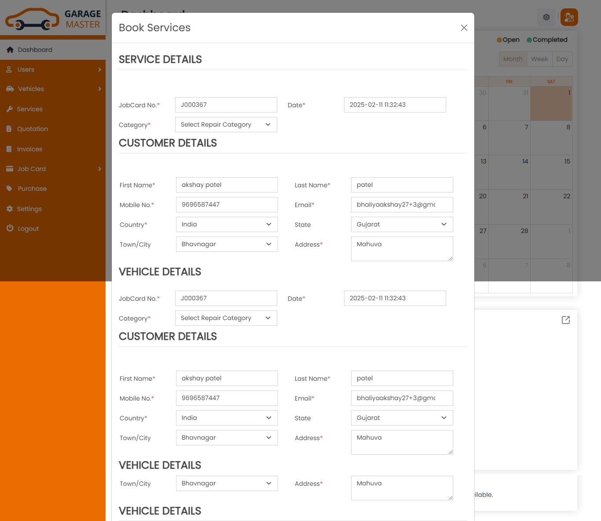Open the Select Repair Category dropdown
The height and width of the screenshot is (521, 601).
pyautogui.click(x=226, y=124)
